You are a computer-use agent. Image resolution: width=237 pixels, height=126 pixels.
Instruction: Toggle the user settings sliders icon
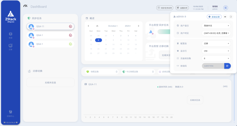225,8
